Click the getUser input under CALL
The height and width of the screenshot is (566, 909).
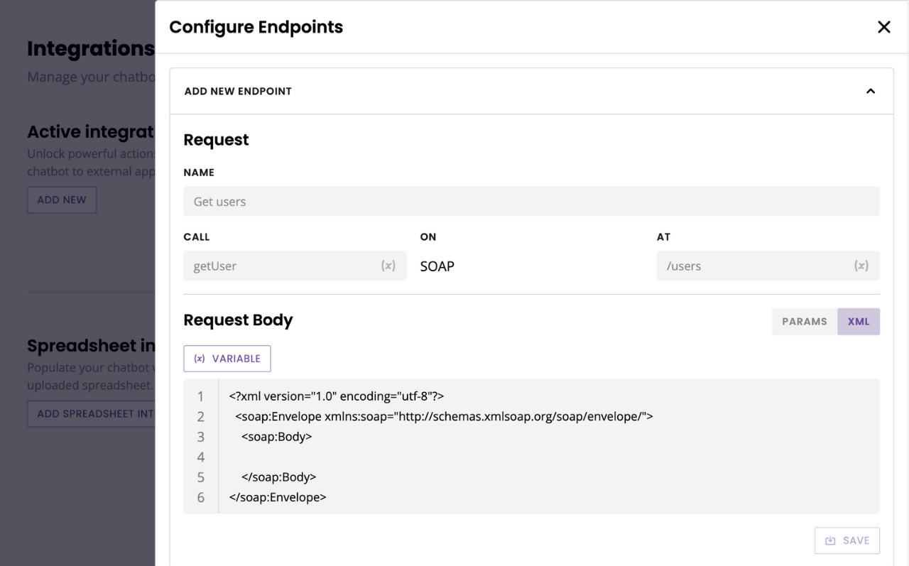coord(284,265)
